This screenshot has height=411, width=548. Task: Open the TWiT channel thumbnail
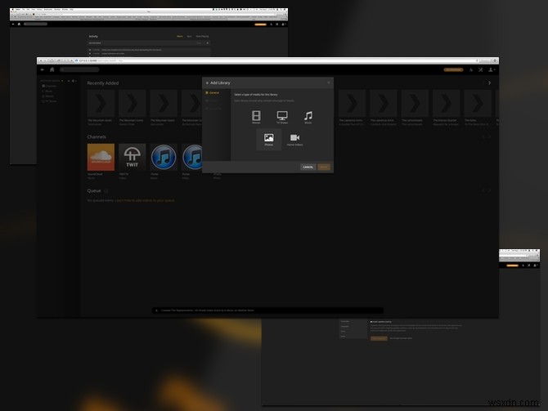click(x=133, y=157)
